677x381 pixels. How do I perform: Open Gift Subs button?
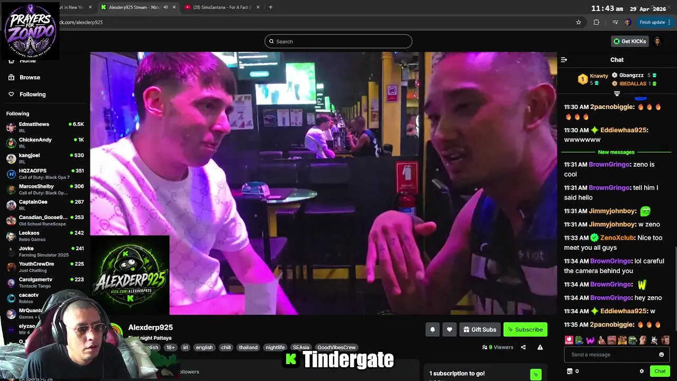pyautogui.click(x=480, y=330)
